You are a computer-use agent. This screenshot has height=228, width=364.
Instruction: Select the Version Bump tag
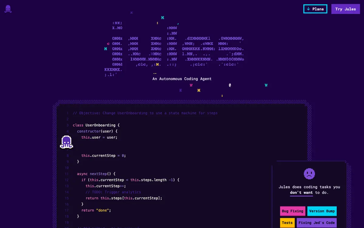(322, 211)
